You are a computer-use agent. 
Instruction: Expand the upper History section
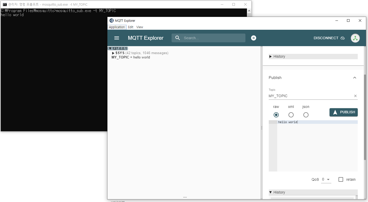pos(313,56)
